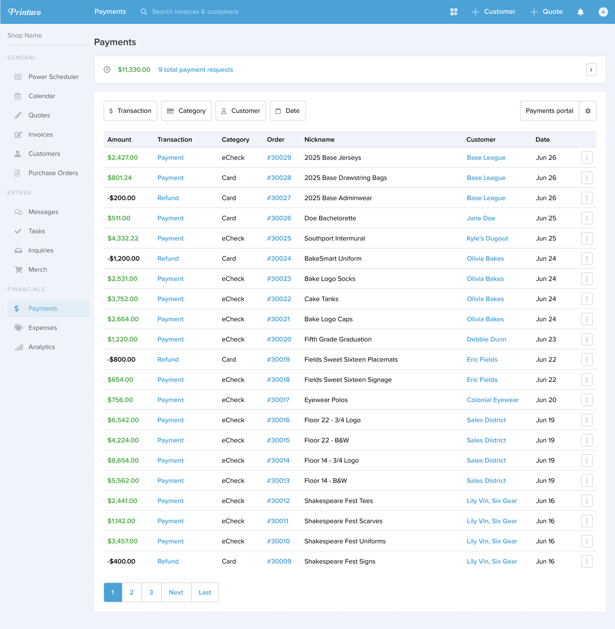Click the Analytics bar chart icon
The image size is (615, 629).
coord(18,347)
